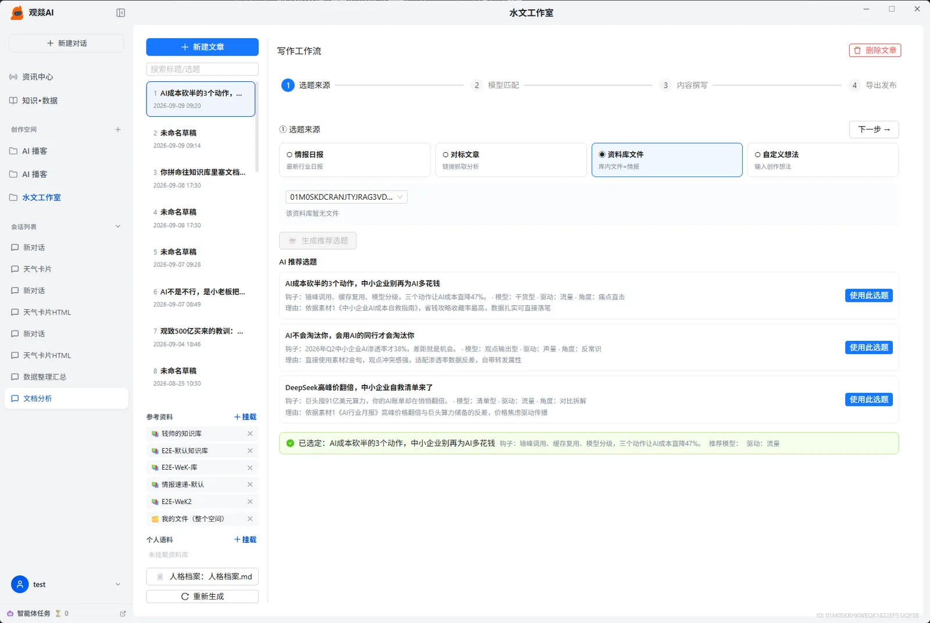Expand the test account menu chevron

click(x=118, y=584)
